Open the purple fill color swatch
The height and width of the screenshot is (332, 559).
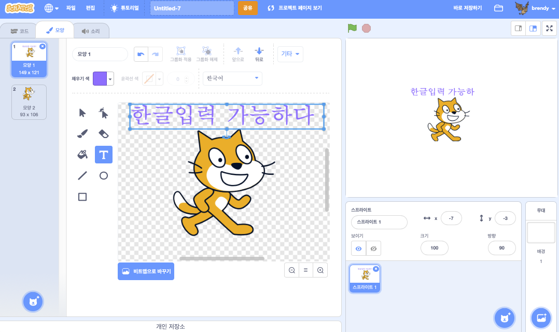tap(103, 78)
